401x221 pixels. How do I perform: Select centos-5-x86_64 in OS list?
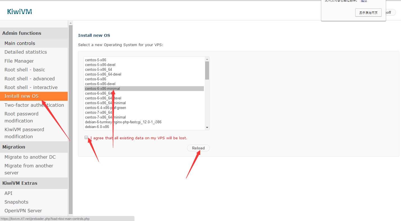pos(144,69)
